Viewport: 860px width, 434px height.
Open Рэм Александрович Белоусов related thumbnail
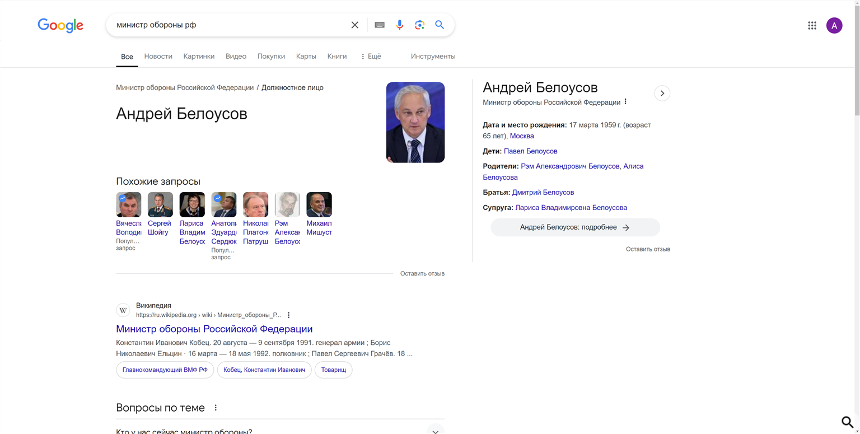pos(287,204)
